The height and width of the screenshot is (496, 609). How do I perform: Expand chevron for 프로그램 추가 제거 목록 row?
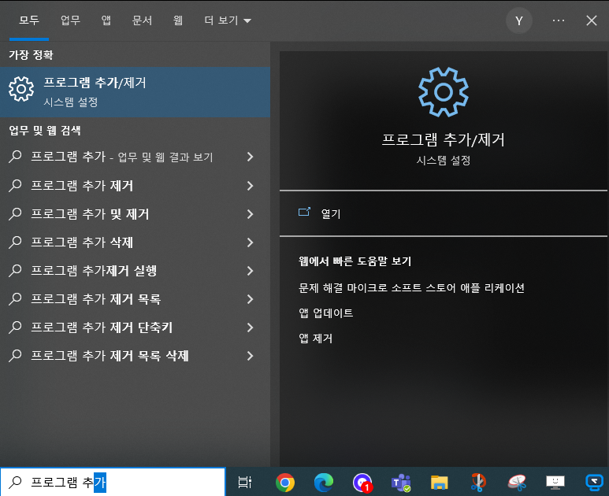point(250,299)
